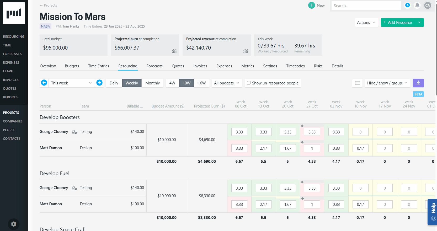This screenshot has height=231, width=437.
Task: Open Invoices in the left sidebar
Action: tap(11, 80)
